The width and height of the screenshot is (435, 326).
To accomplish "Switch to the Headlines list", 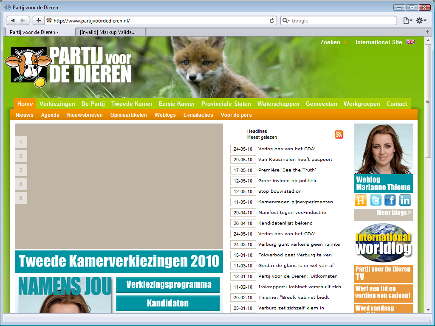I will tap(257, 131).
